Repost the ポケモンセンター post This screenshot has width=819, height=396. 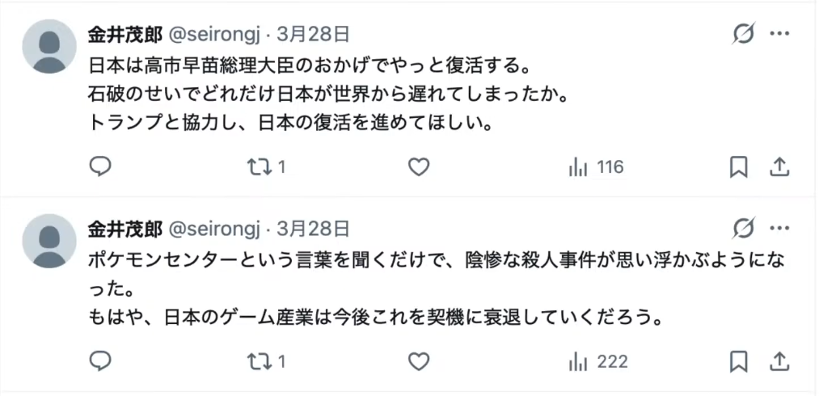click(x=259, y=361)
